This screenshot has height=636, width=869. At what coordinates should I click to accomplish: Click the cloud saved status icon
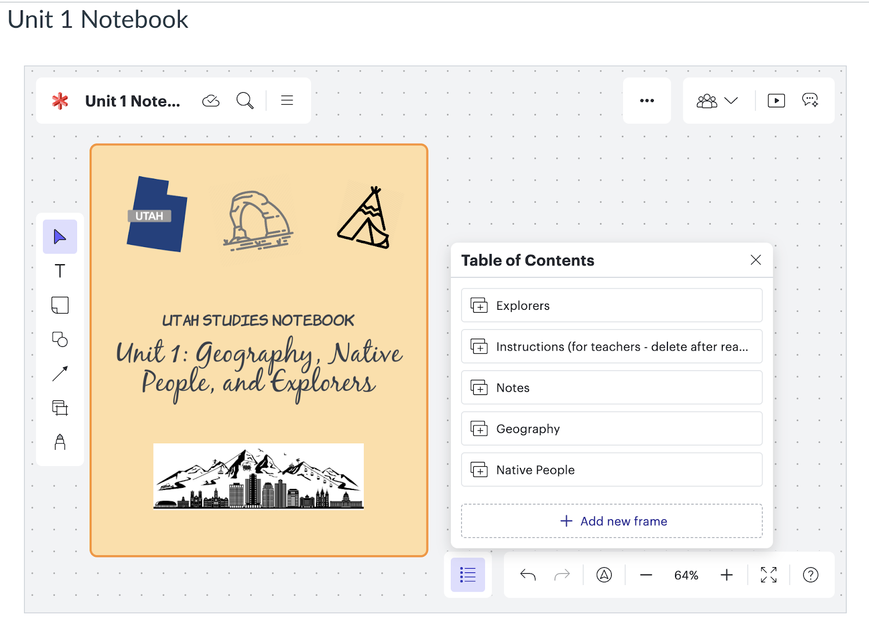[x=211, y=101]
